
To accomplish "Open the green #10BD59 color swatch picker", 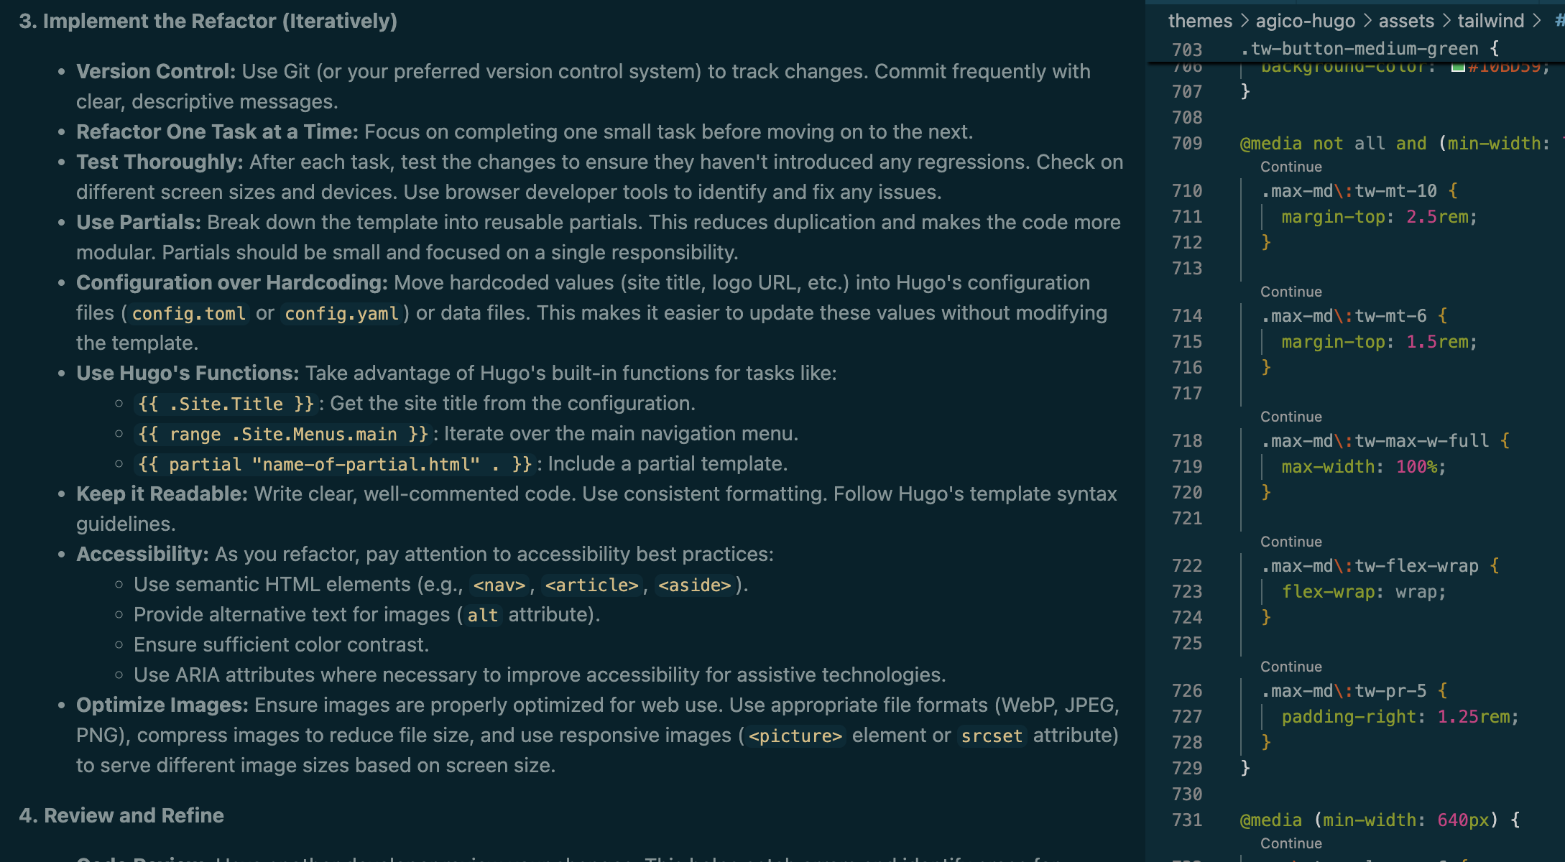I will (x=1458, y=68).
